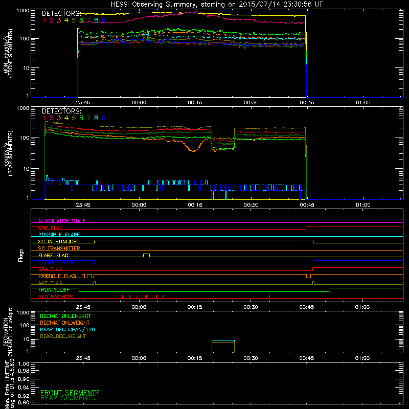The height and width of the screenshot is (409, 409).
Task: Click the POSSIBLE FLARE flag label
Action: tap(59, 235)
